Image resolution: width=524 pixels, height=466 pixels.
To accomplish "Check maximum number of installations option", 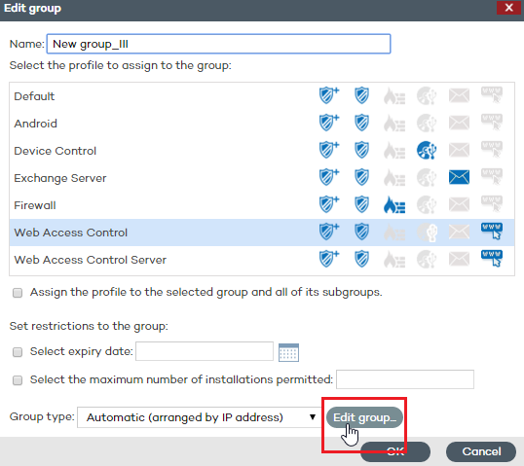I will pyautogui.click(x=18, y=380).
